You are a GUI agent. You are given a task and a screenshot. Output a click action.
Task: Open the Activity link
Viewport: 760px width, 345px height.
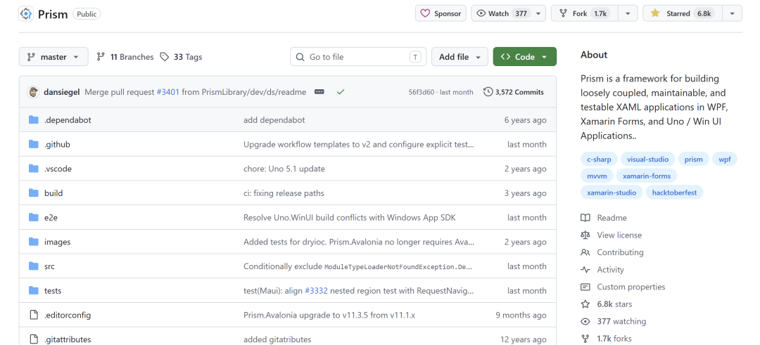pyautogui.click(x=602, y=270)
